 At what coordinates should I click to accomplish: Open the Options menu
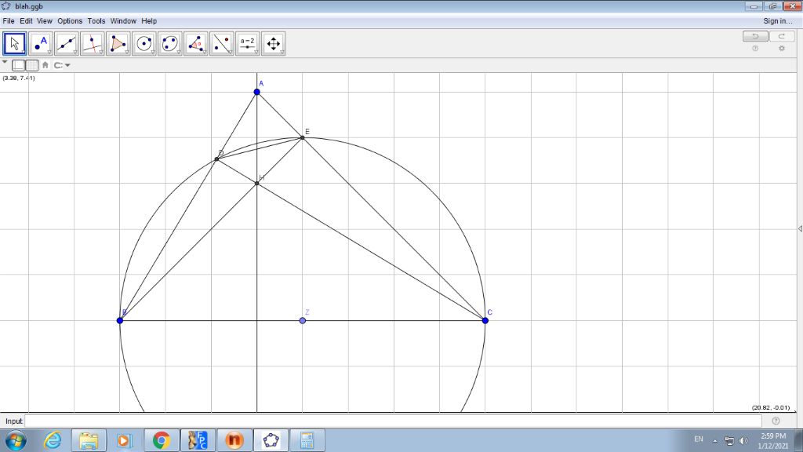(70, 21)
